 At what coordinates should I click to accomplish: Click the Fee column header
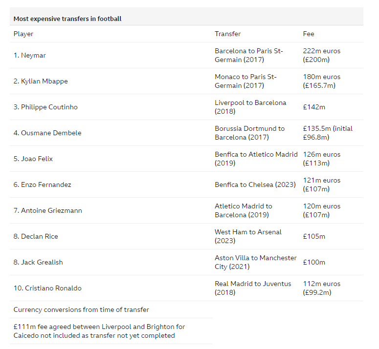309,34
